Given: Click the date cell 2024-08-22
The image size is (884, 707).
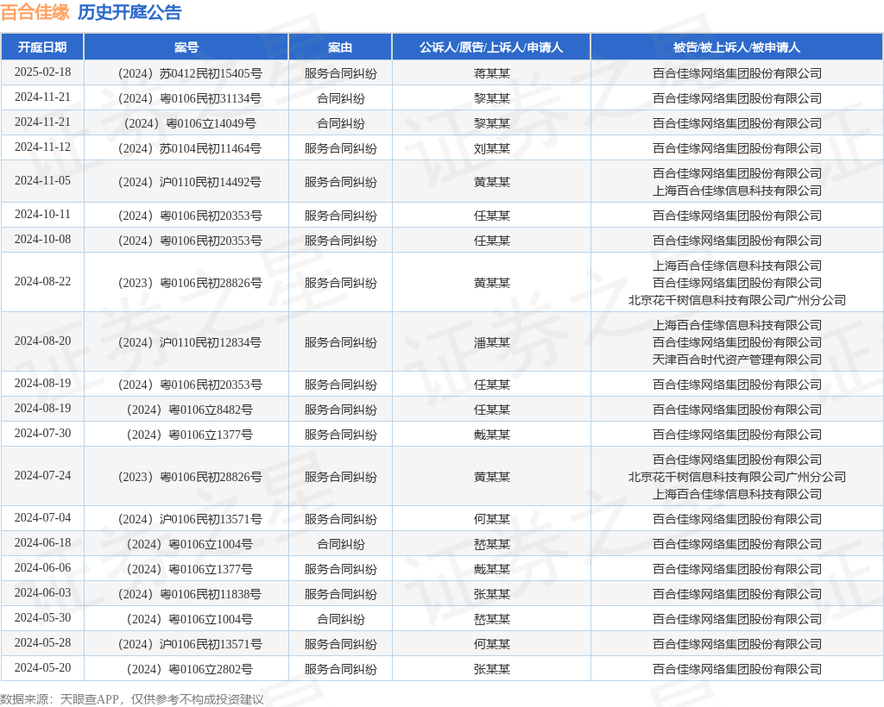Looking at the screenshot, I should click(42, 281).
